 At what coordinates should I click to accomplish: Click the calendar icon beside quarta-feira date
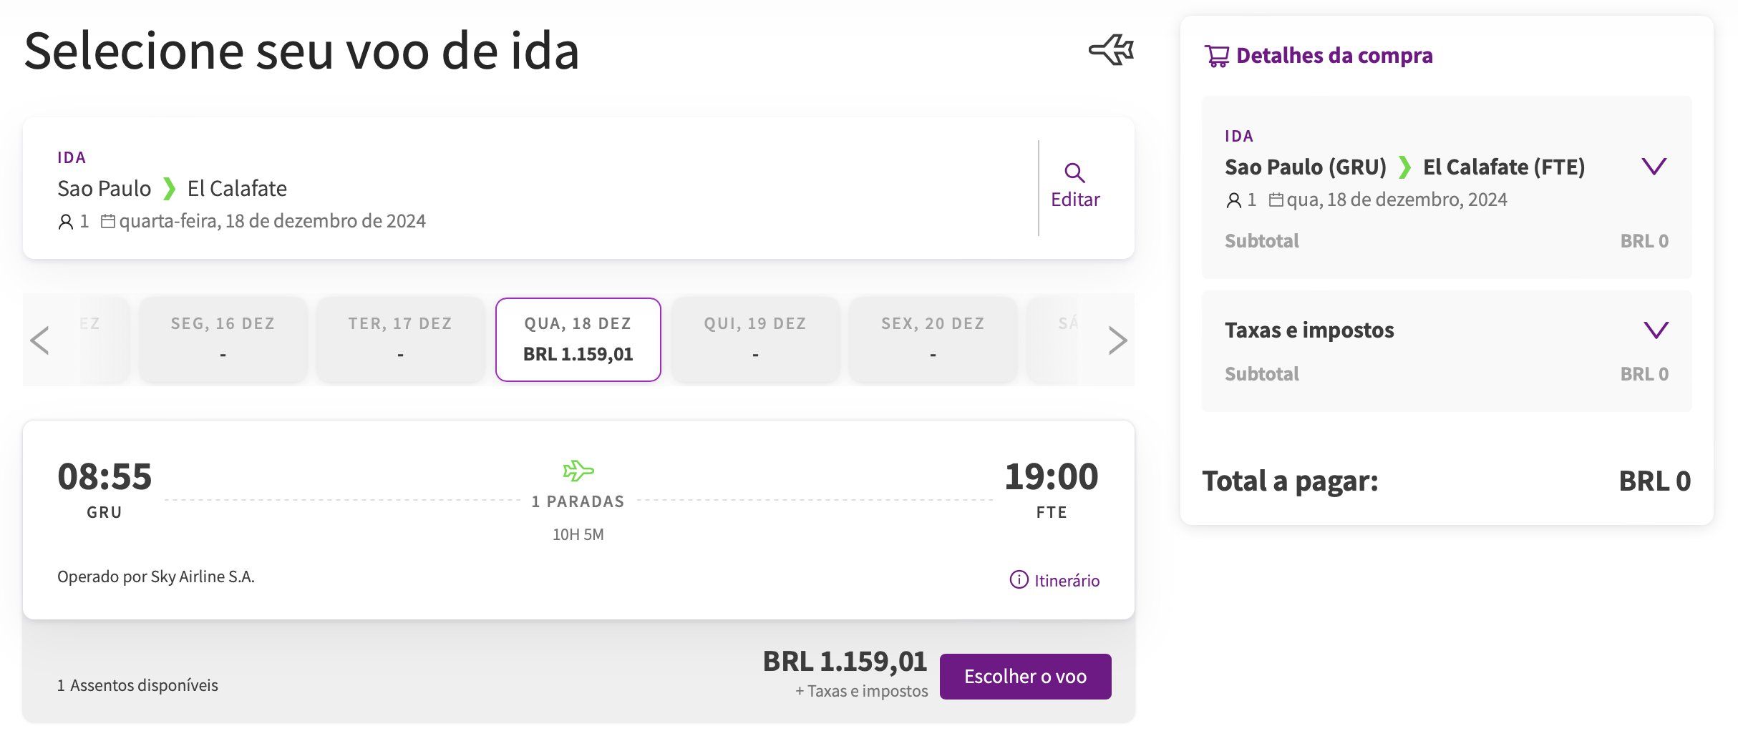[108, 221]
